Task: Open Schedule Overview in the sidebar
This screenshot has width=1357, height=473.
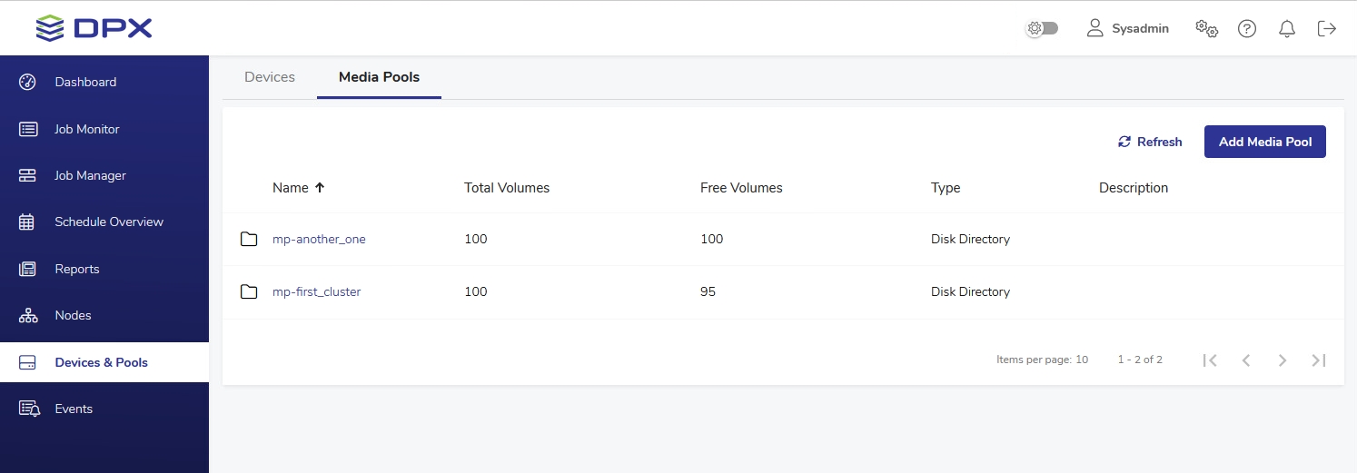Action: (x=109, y=222)
